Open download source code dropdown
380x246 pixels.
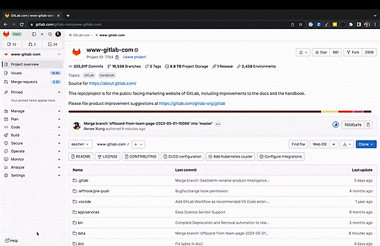(x=347, y=144)
